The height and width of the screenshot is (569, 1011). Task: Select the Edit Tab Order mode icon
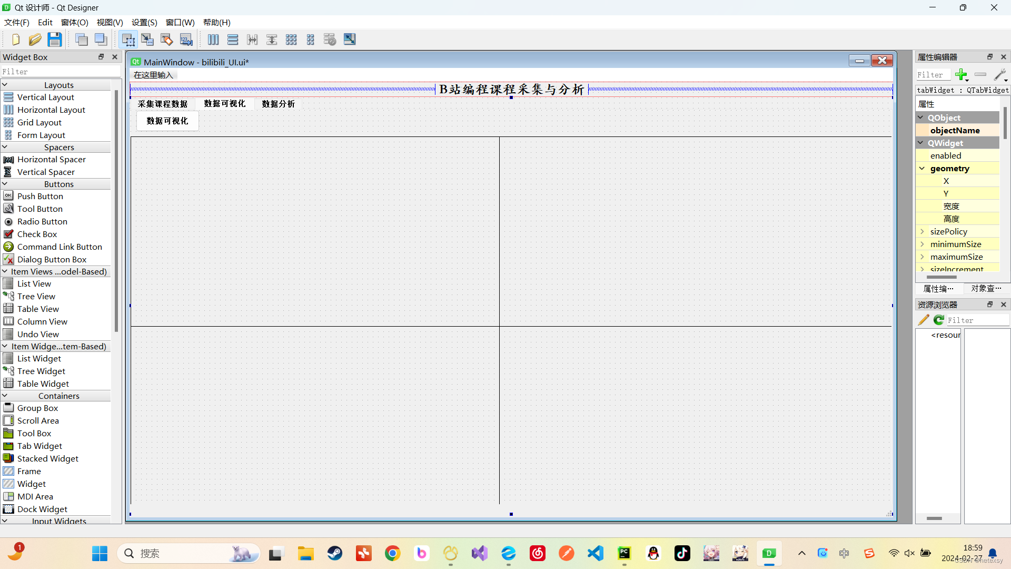click(x=186, y=40)
